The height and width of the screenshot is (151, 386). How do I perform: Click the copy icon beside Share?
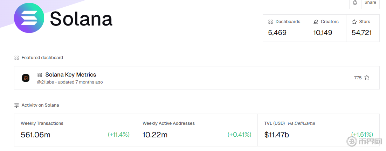tap(355, 3)
